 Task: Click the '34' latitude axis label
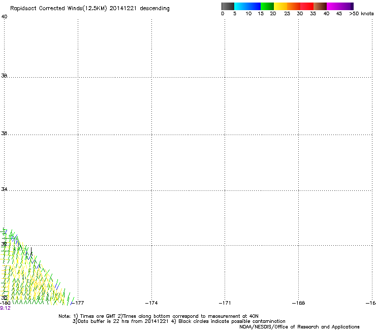point(4,189)
